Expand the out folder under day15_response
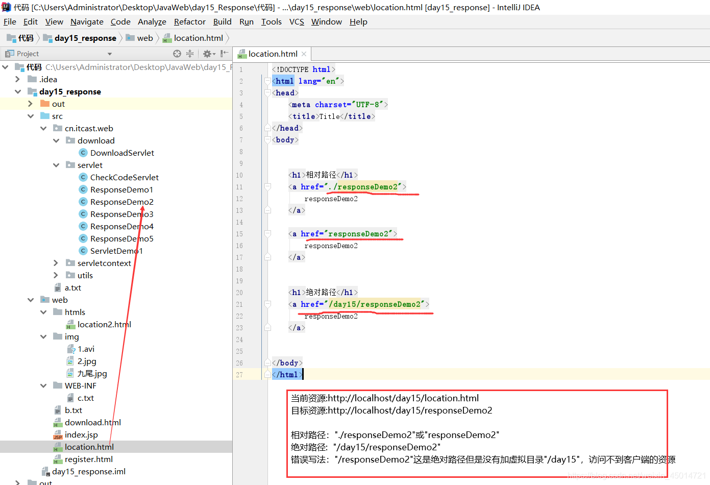Screen dimensions: 710x485 tap(31, 104)
